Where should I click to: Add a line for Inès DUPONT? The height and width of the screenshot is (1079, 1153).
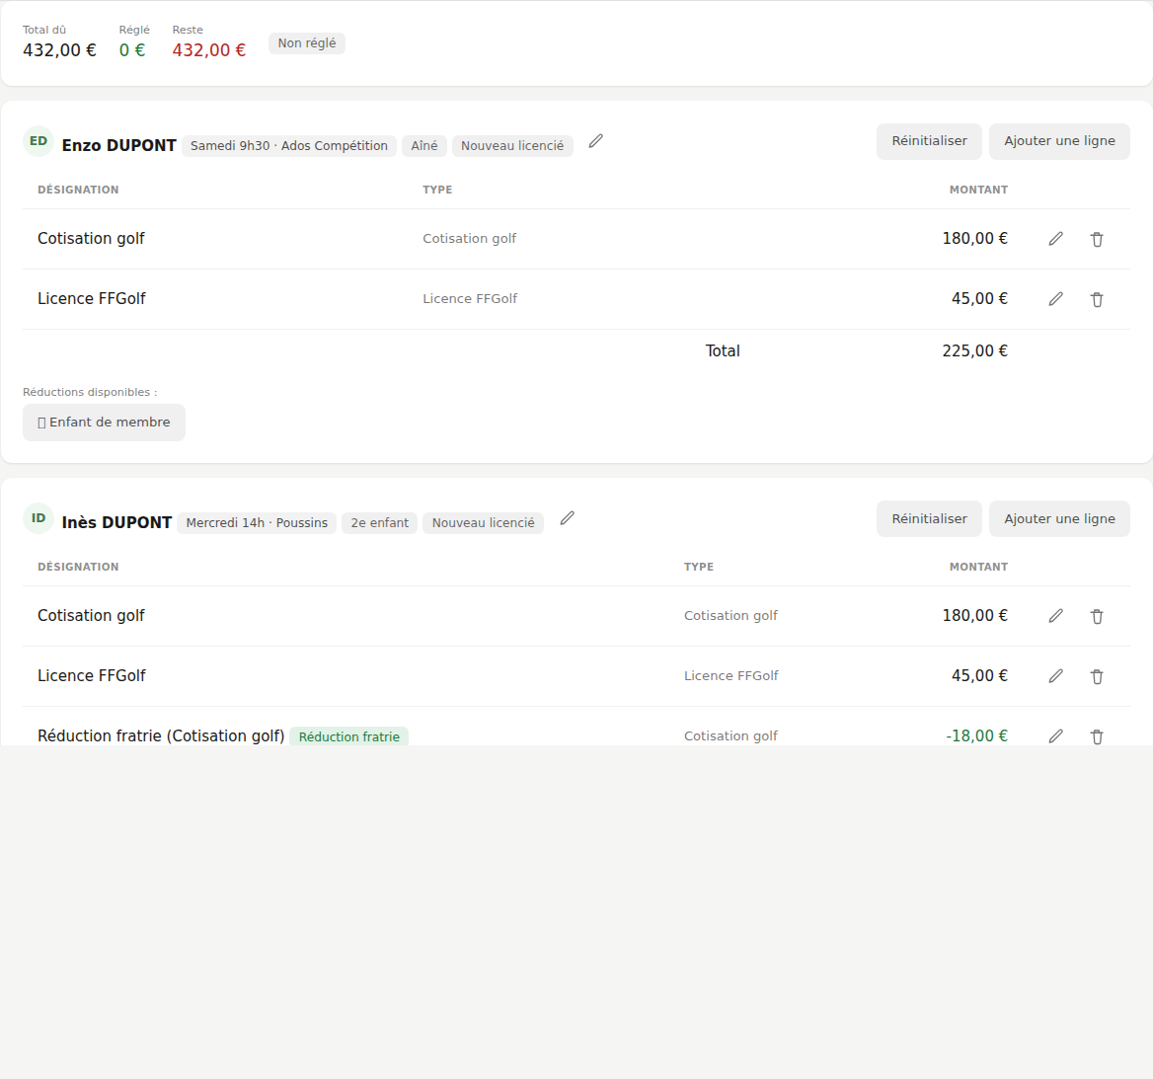click(x=1059, y=518)
